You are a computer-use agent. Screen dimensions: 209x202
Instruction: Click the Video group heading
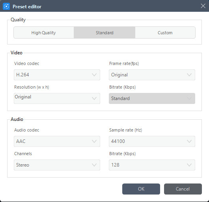pos(17,53)
